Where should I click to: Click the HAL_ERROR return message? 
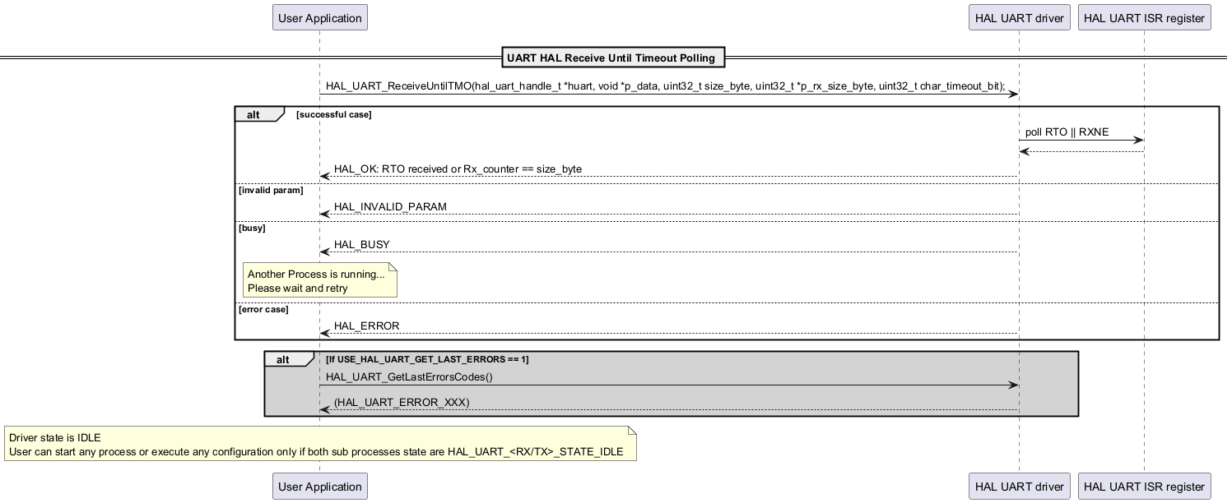pos(366,325)
